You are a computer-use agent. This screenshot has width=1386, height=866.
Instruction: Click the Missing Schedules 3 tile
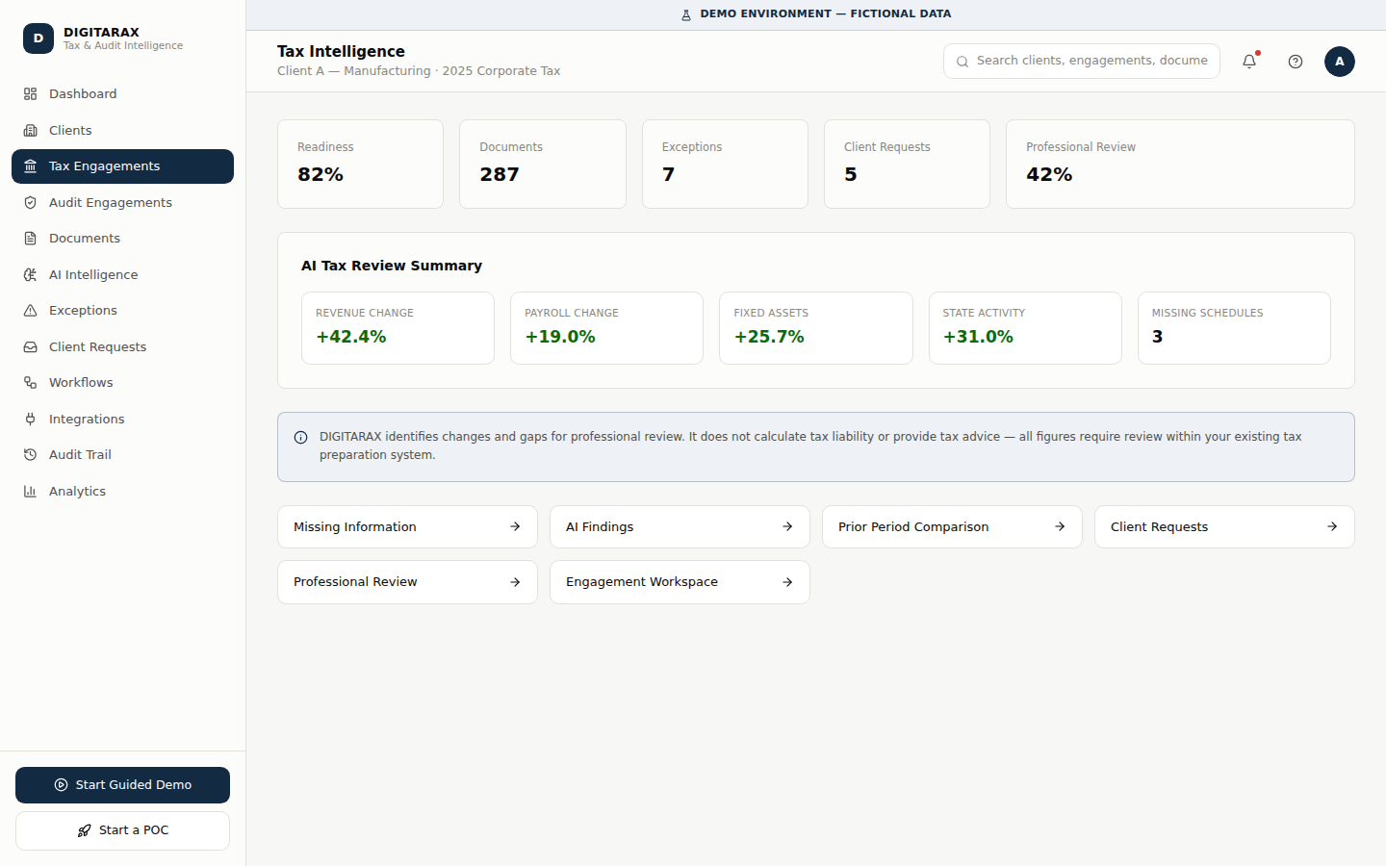coord(1234,328)
